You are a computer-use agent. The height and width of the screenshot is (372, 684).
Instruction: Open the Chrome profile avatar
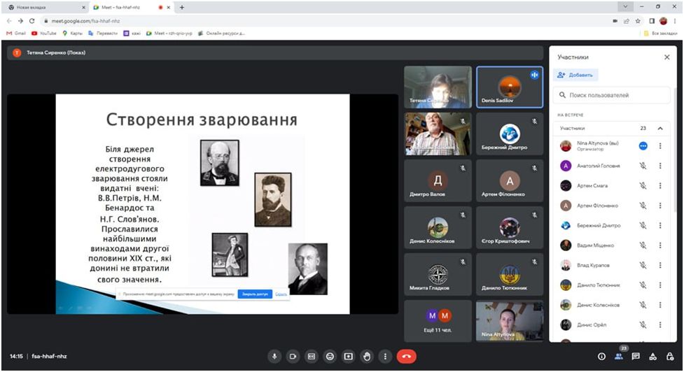point(664,21)
